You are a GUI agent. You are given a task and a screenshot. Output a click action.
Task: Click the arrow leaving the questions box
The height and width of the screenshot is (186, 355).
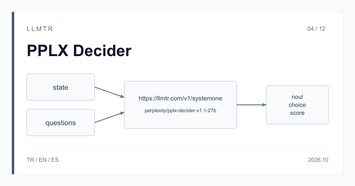click(x=109, y=117)
